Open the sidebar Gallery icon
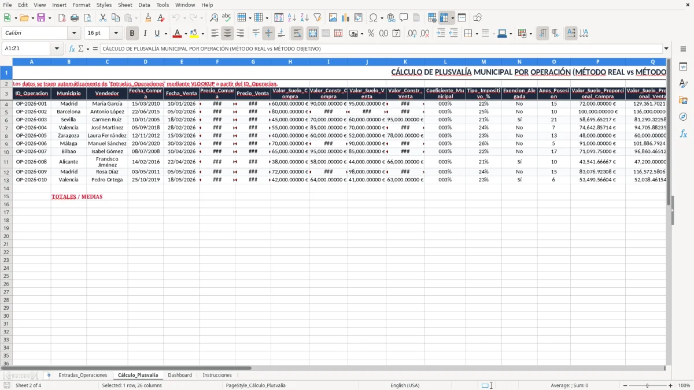 (683, 100)
